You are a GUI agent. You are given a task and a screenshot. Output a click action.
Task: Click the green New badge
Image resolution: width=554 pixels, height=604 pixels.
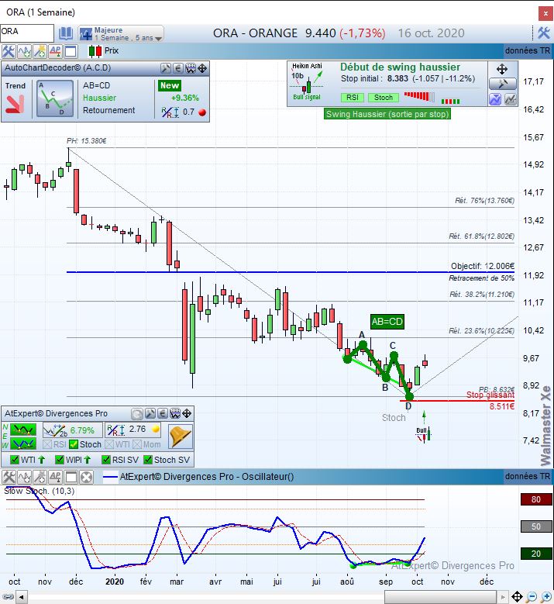pyautogui.click(x=170, y=85)
